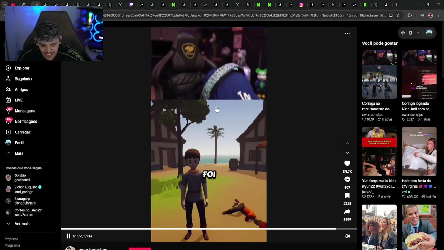Screen dimensions: 444x250
Task: Click ewertoonclips under Coringa no recrutamento
Action: coord(373,115)
